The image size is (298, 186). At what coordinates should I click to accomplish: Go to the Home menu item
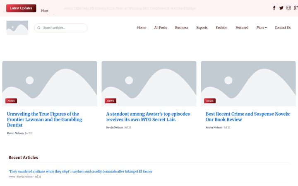coord(142,28)
